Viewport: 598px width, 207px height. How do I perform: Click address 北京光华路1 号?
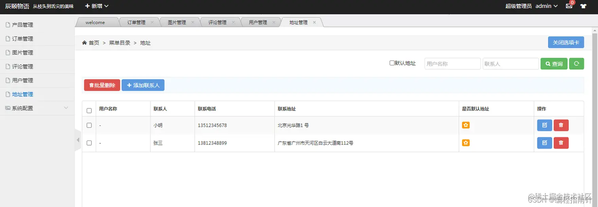(x=293, y=125)
